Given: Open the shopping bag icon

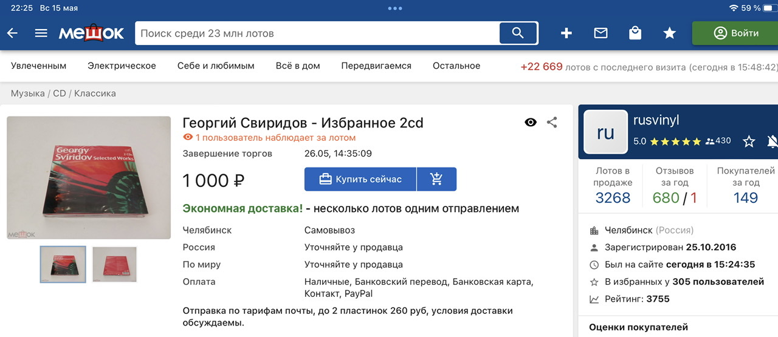Looking at the screenshot, I should (635, 33).
